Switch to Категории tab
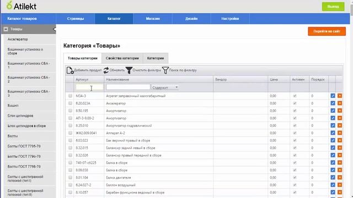The width and height of the screenshot is (353, 198). point(156,58)
